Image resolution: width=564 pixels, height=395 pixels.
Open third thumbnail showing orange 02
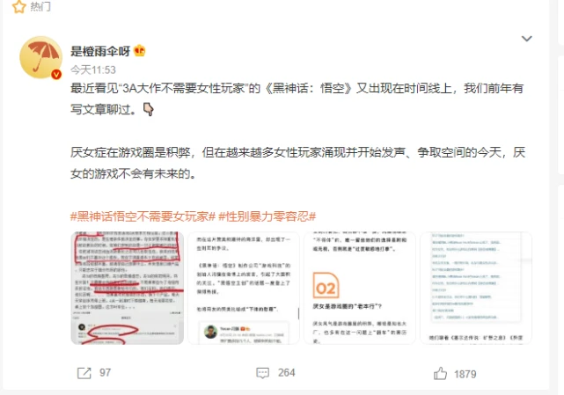pos(360,289)
